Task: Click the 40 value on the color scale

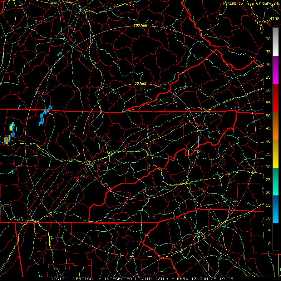Action: (x=268, y=141)
